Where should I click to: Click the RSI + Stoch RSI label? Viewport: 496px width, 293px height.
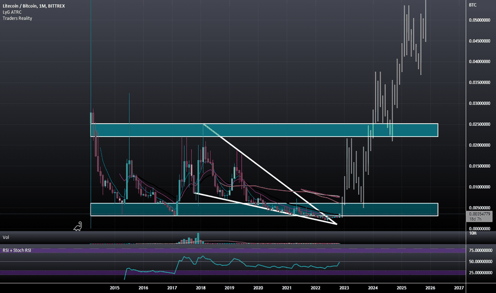click(x=17, y=250)
